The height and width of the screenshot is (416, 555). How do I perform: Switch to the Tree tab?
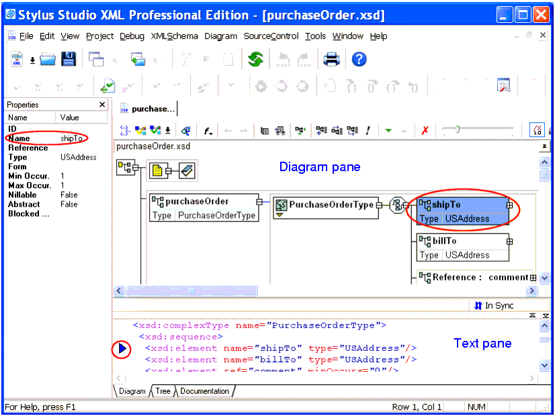pyautogui.click(x=163, y=391)
